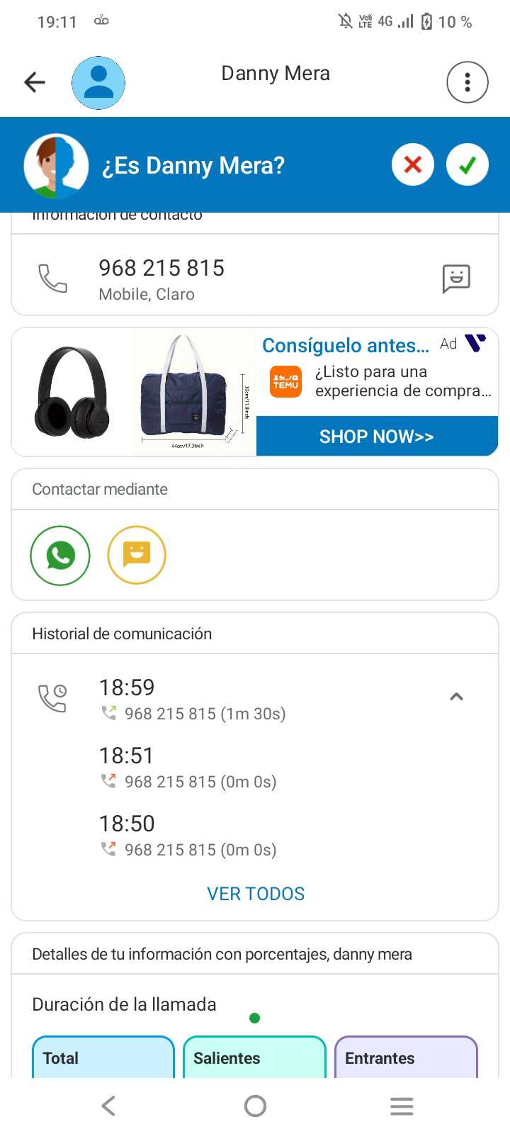Viewport: 510px width, 1134px height.
Task: Call 968 215 815 via phone icon
Action: 52,279
